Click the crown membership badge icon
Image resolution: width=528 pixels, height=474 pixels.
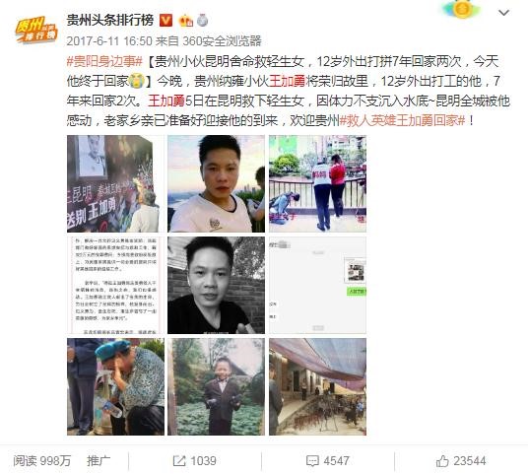point(185,21)
